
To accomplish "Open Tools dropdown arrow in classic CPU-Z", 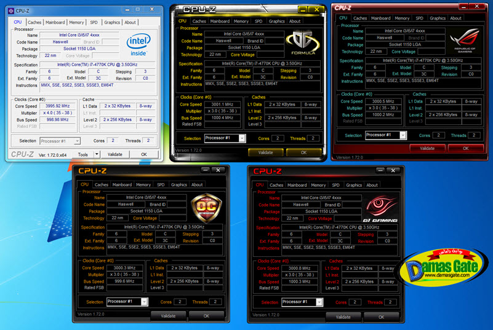I will click(97, 154).
